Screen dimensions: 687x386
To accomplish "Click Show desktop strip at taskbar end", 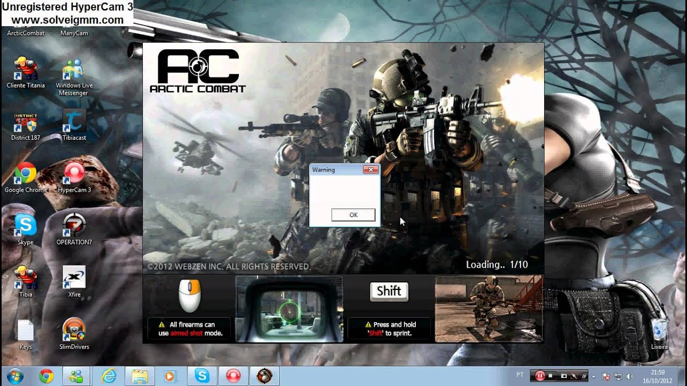I will pyautogui.click(x=683, y=376).
